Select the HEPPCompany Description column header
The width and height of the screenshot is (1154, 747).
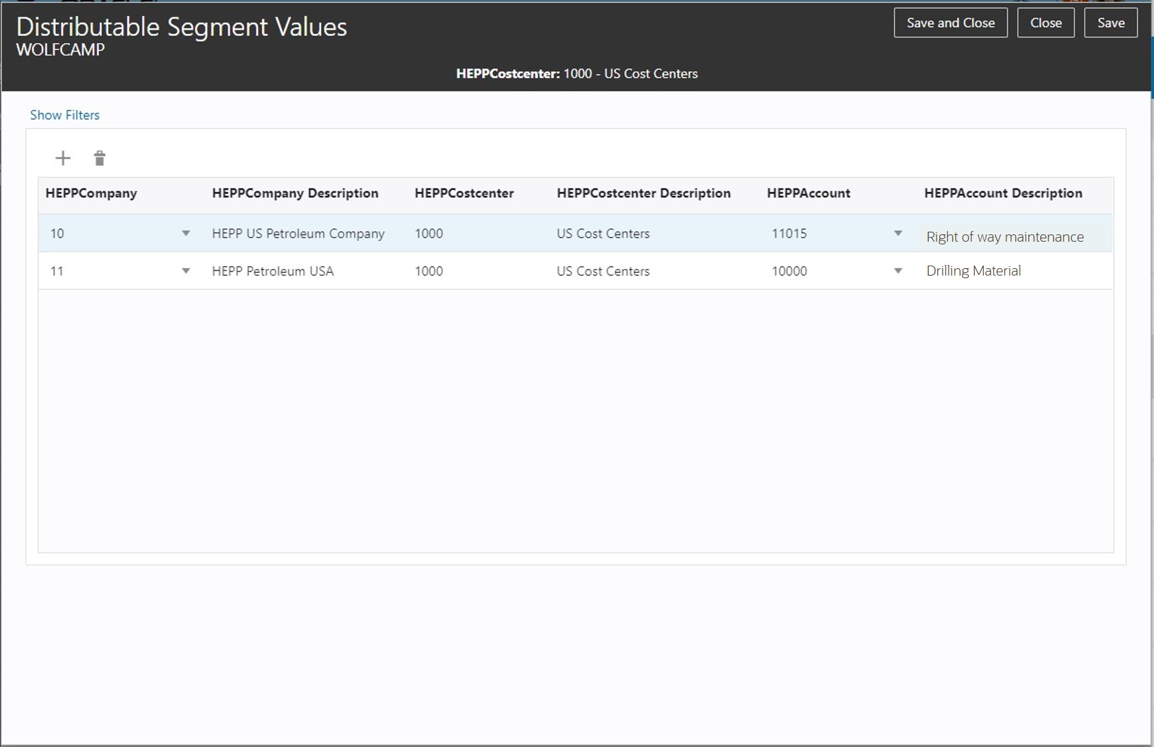[x=295, y=193]
